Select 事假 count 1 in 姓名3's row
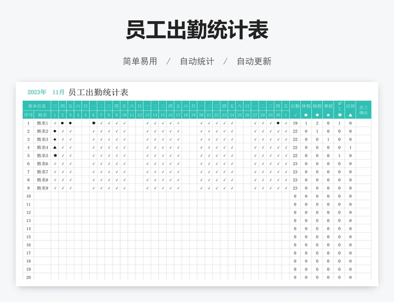394x302 pixels. (x=328, y=139)
